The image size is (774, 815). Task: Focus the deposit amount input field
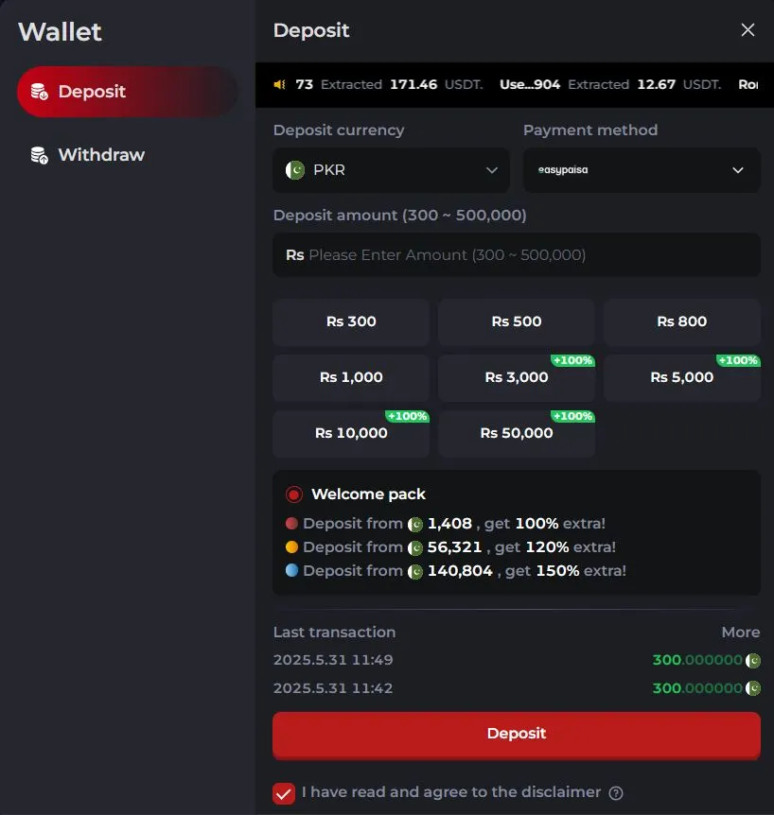click(x=517, y=254)
